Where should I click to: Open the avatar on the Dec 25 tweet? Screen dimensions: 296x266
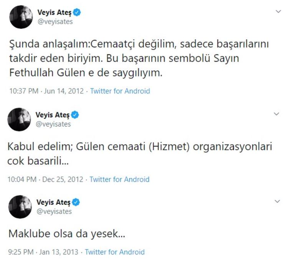(19, 120)
